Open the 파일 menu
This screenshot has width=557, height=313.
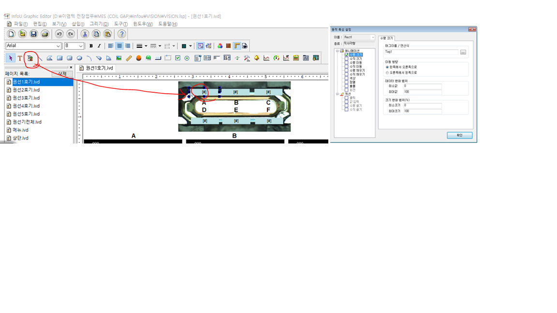tap(20, 24)
